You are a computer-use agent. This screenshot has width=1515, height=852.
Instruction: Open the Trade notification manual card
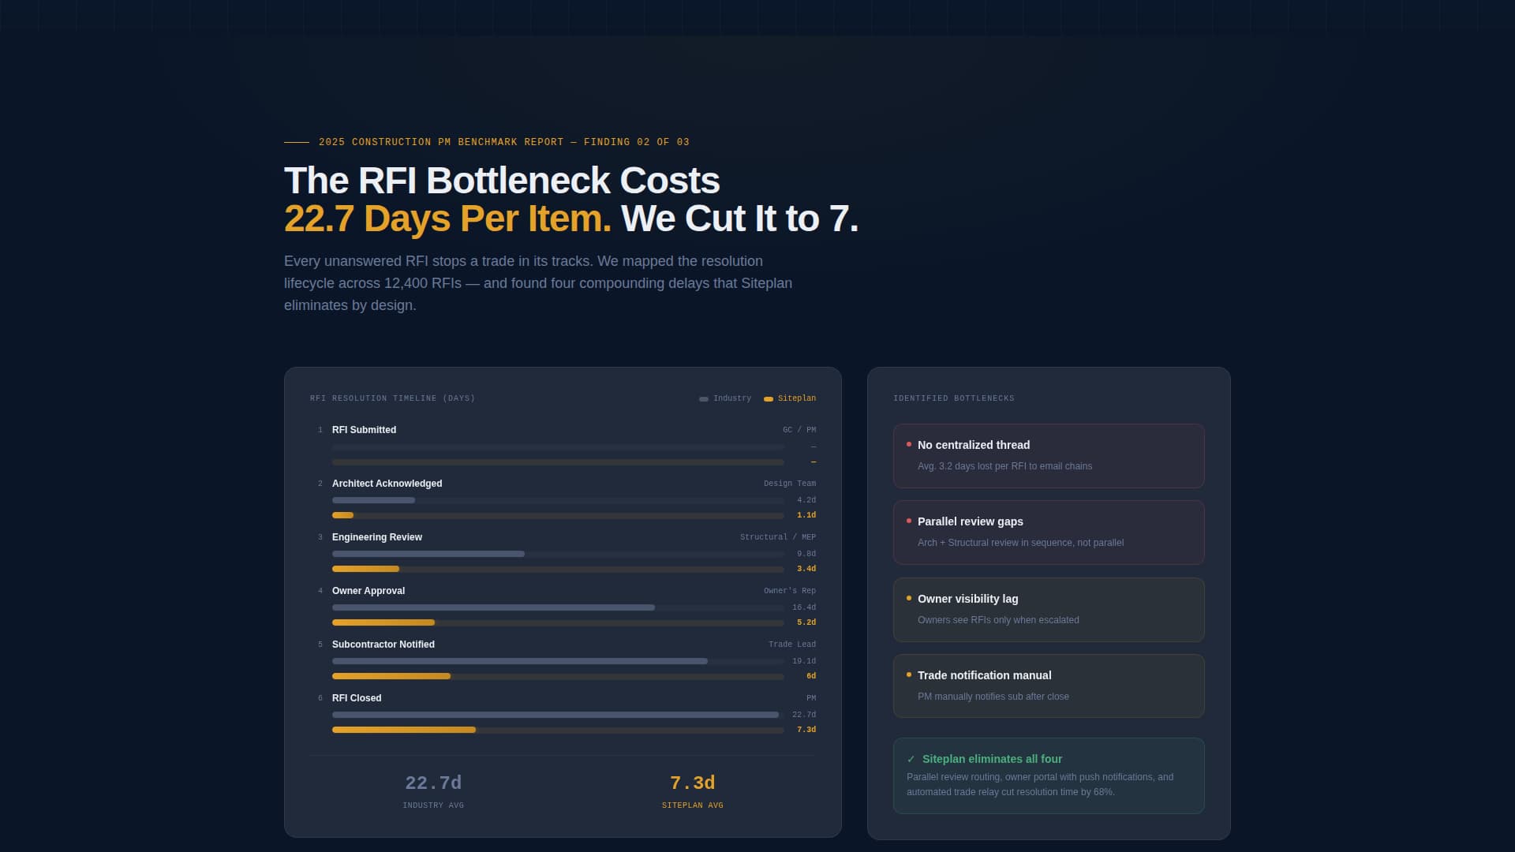point(1049,686)
